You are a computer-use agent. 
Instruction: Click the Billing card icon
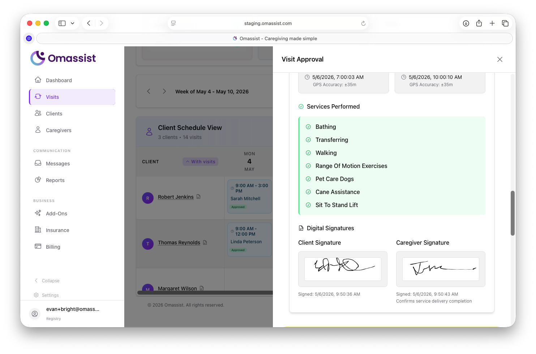(x=38, y=246)
